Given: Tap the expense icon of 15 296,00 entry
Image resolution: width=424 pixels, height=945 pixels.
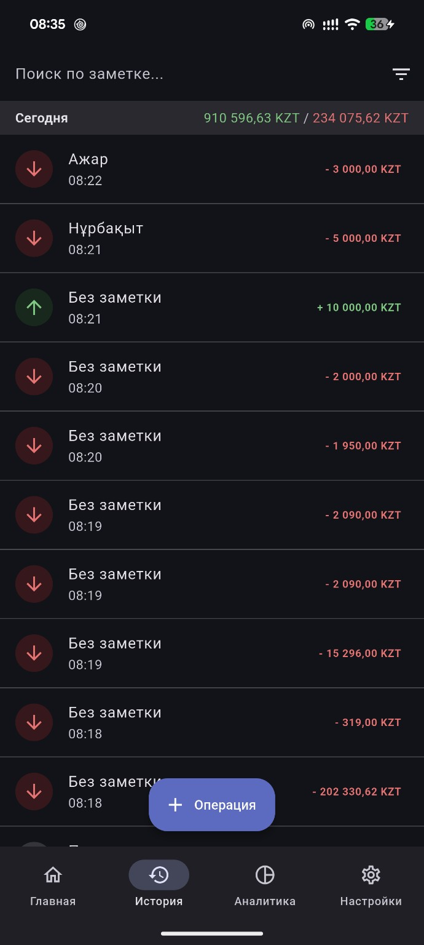Looking at the screenshot, I should click(34, 653).
